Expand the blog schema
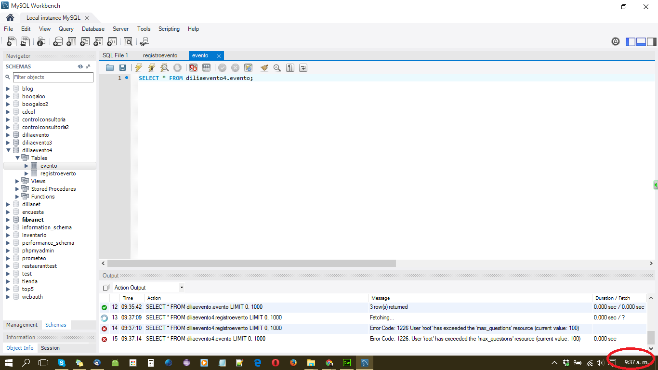This screenshot has width=658, height=370. (8, 89)
